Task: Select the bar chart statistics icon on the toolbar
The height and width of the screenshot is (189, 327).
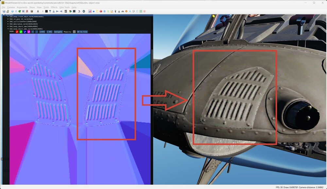Action: click(x=91, y=11)
